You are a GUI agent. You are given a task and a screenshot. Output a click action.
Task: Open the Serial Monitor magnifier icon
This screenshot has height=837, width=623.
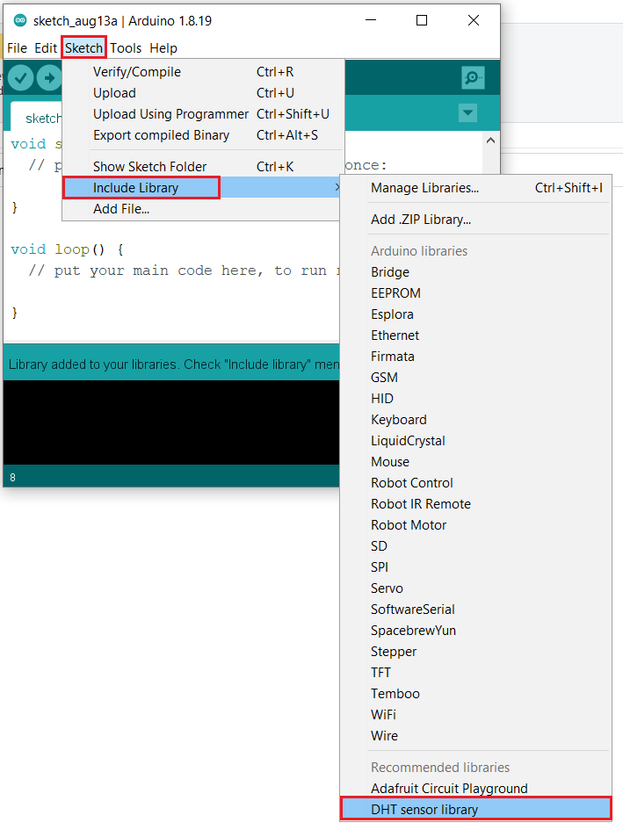[473, 78]
